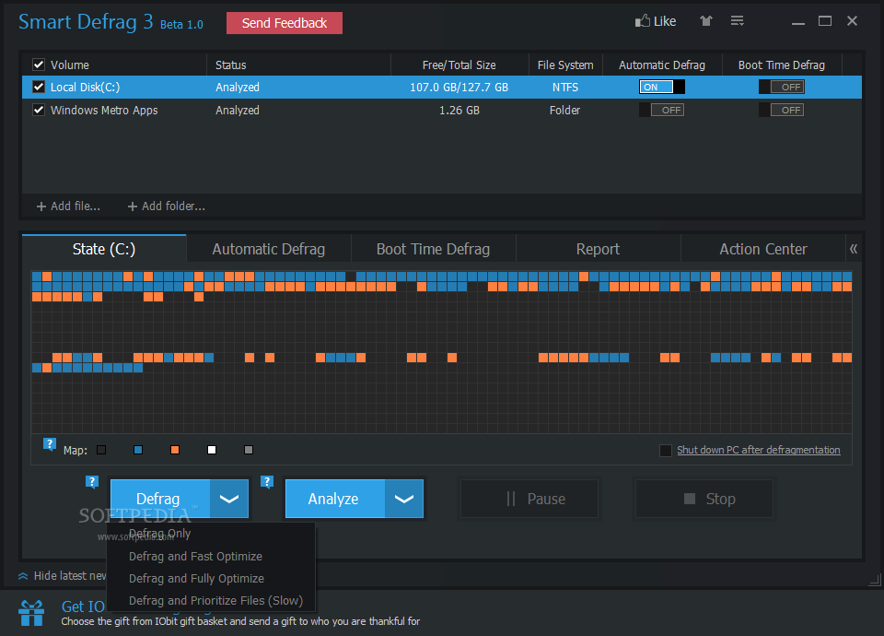Click the white map legend swatch
Image resolution: width=884 pixels, height=636 pixels.
coord(212,450)
